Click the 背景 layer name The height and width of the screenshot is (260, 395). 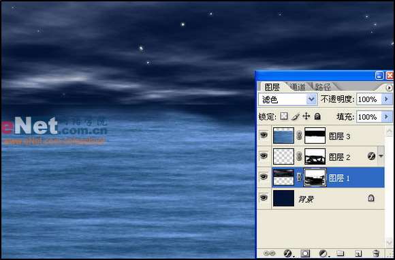click(x=306, y=199)
